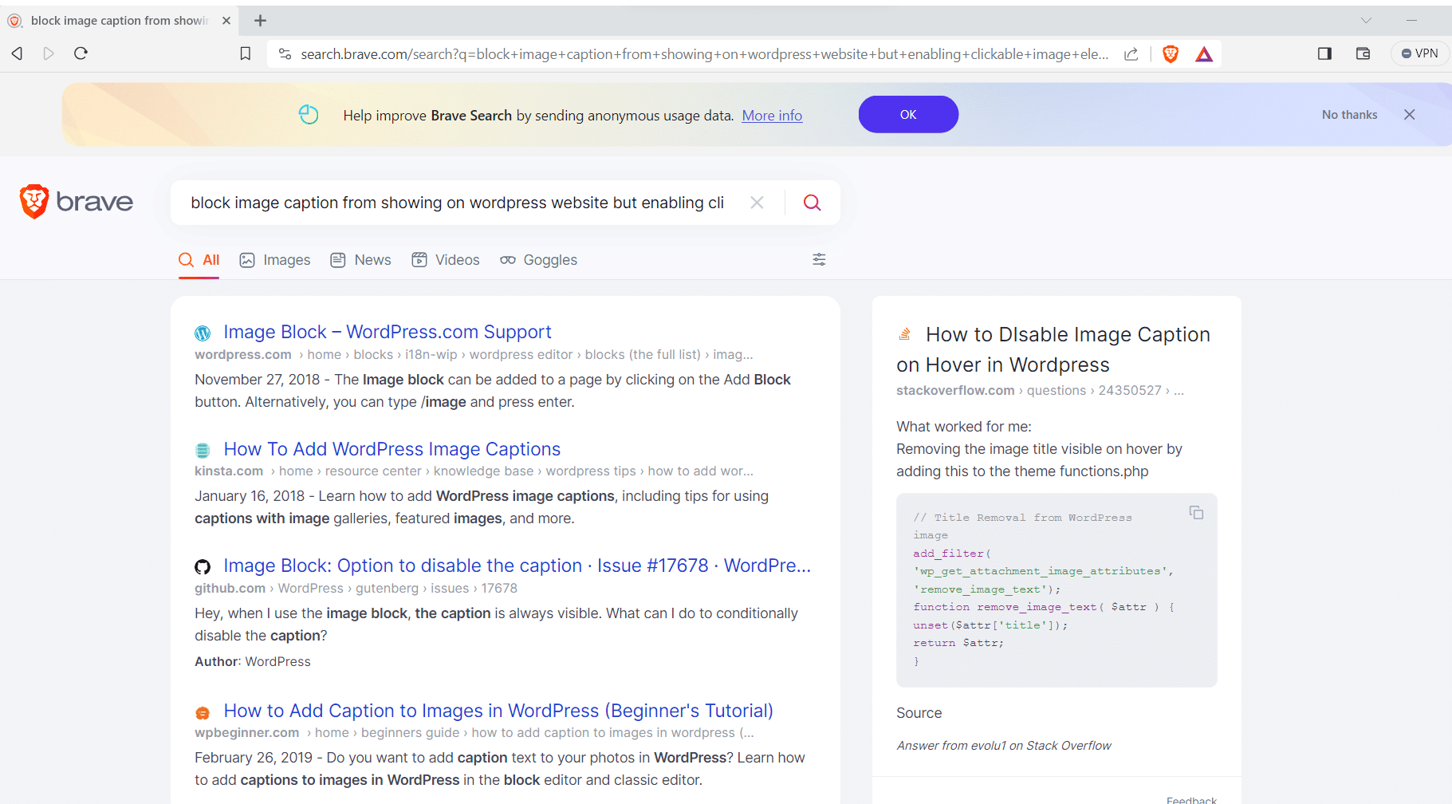This screenshot has width=1452, height=804.
Task: Confirm with the OK button in banner
Action: click(908, 114)
